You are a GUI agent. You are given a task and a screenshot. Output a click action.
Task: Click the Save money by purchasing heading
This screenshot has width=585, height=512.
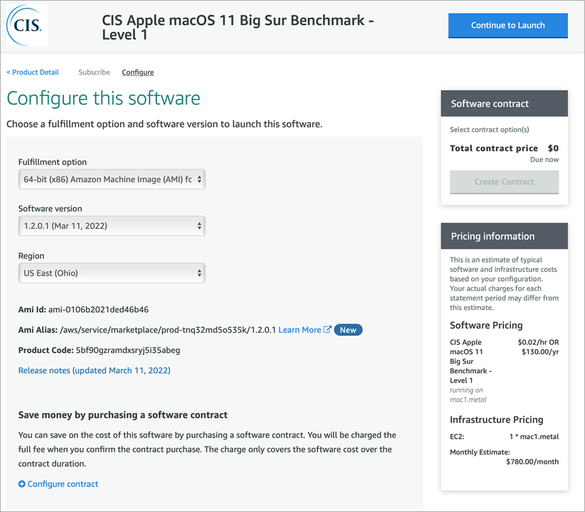(123, 415)
